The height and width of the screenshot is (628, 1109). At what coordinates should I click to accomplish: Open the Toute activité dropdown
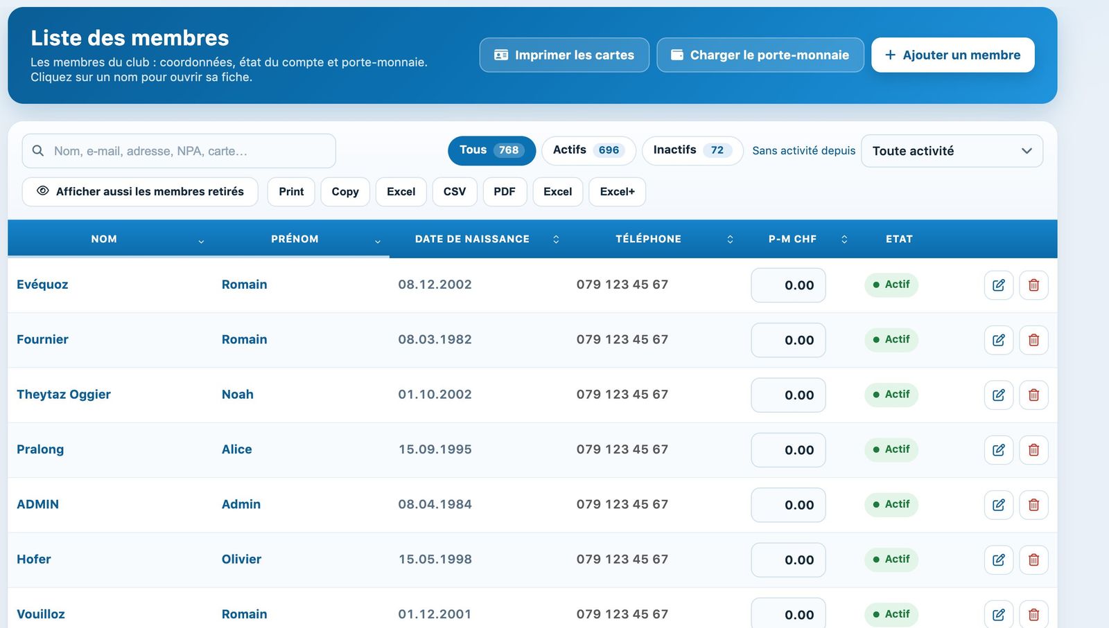pos(952,151)
